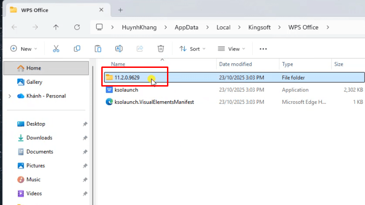Open the New item dropdown
The width and height of the screenshot is (365, 205).
[23, 49]
